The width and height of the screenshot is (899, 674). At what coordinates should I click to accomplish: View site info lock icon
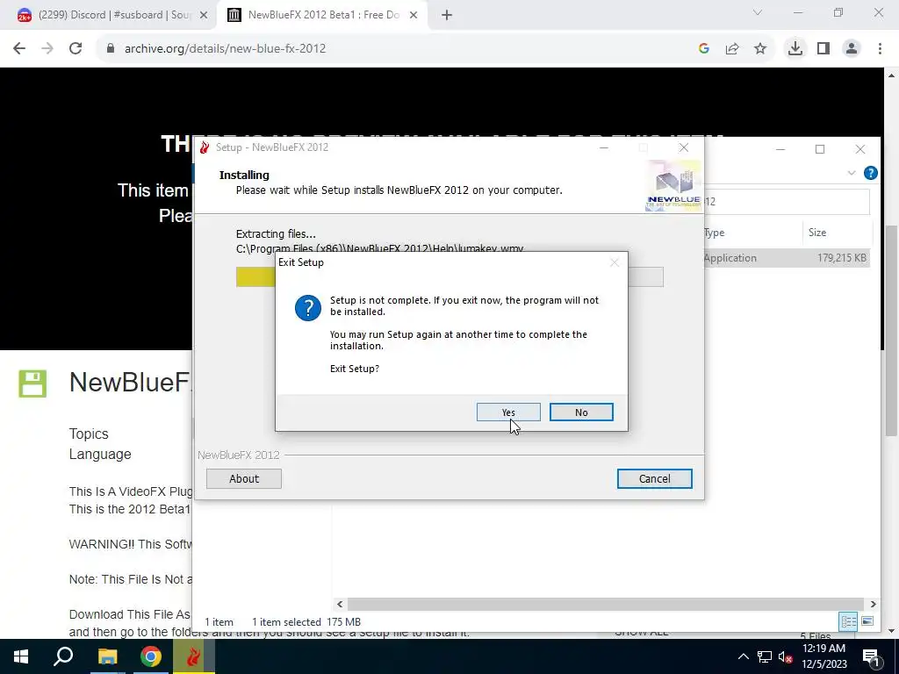(111, 49)
